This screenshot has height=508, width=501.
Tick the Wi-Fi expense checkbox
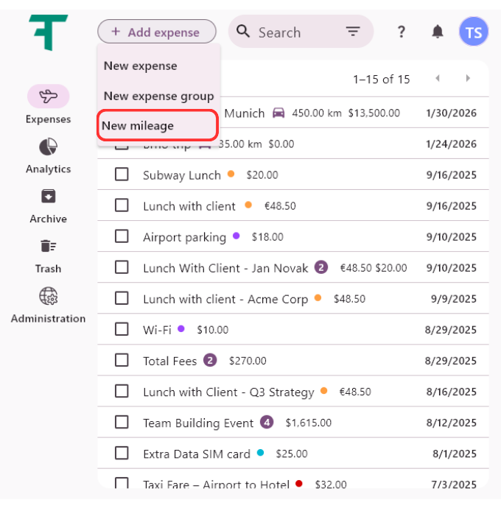point(122,329)
